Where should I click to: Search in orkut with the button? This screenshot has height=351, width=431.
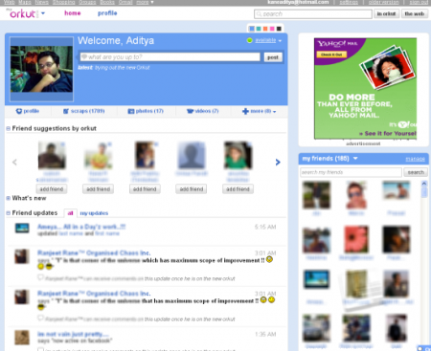386,14
